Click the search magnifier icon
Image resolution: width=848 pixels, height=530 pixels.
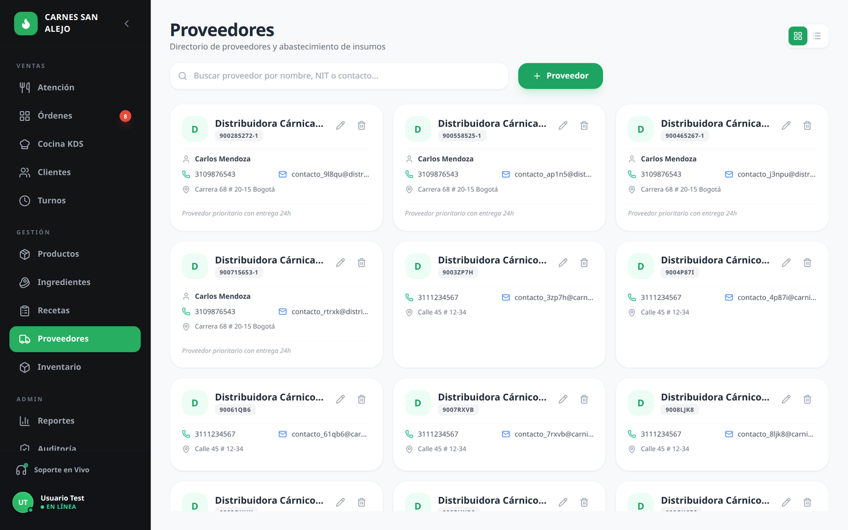tap(182, 76)
